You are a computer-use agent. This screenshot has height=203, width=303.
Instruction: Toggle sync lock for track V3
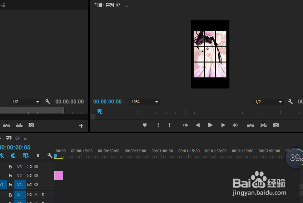pyautogui.click(x=29, y=167)
